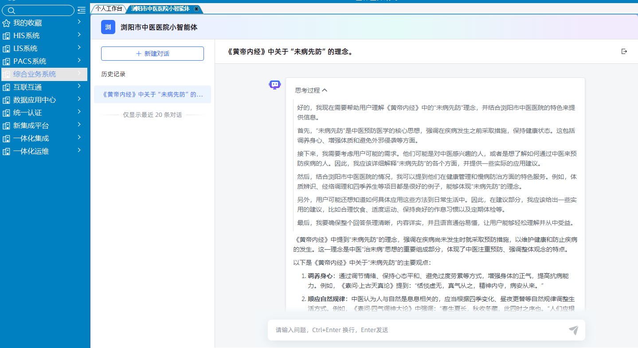Send the message with paper plane icon
This screenshot has height=348, width=638.
tap(574, 330)
